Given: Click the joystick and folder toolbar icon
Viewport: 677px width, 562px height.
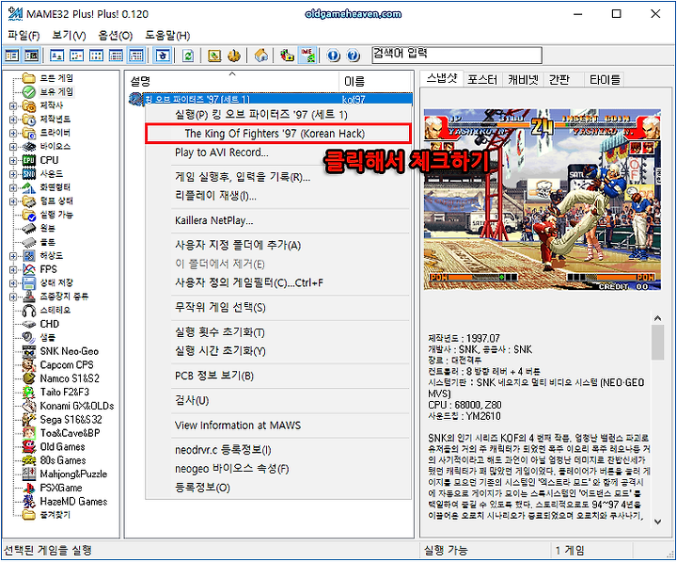Looking at the screenshot, I should coord(287,56).
